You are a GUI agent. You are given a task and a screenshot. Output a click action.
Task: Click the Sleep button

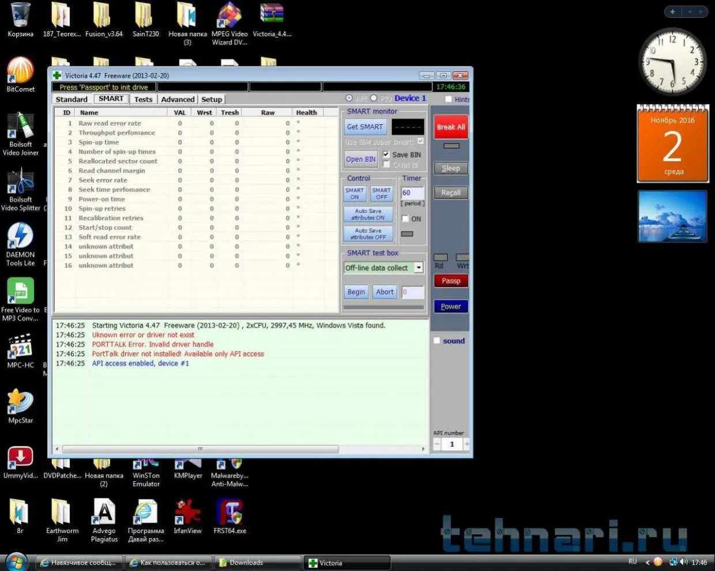tap(451, 168)
